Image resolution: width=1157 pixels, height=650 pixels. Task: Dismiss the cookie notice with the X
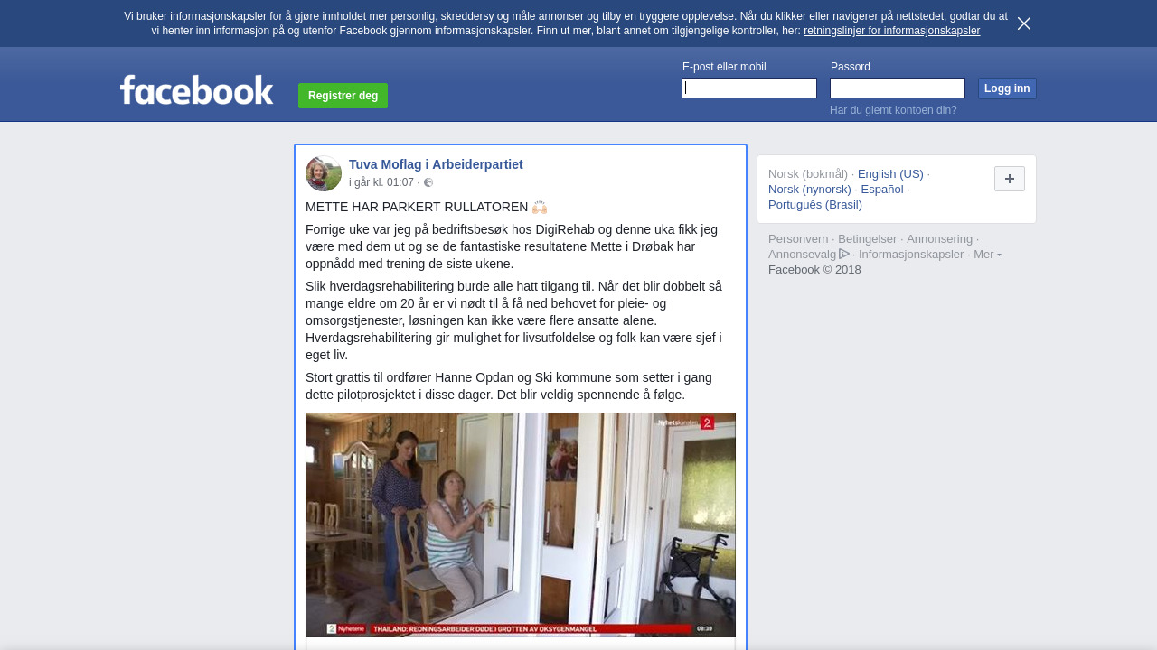click(x=1024, y=23)
